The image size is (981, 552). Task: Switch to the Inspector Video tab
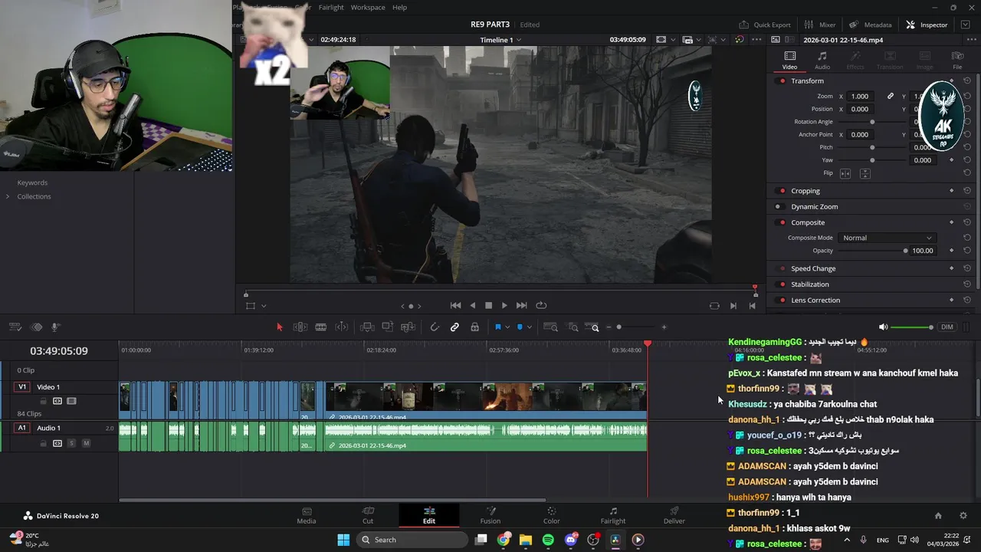click(789, 61)
